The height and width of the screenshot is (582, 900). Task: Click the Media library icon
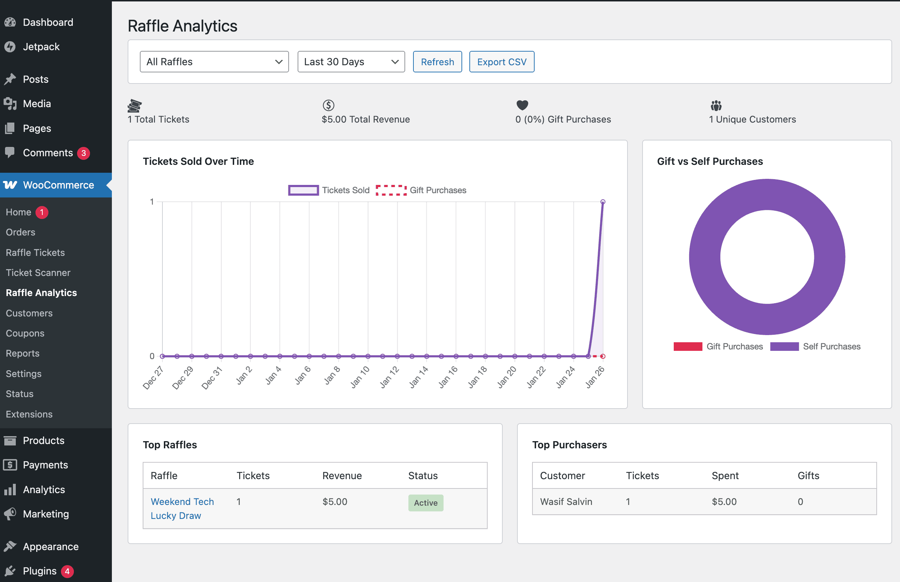pyautogui.click(x=10, y=104)
